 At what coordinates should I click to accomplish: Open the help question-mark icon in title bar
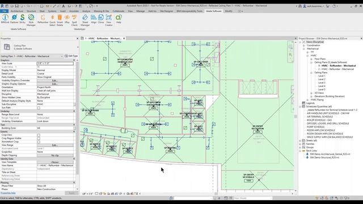(x=334, y=6)
